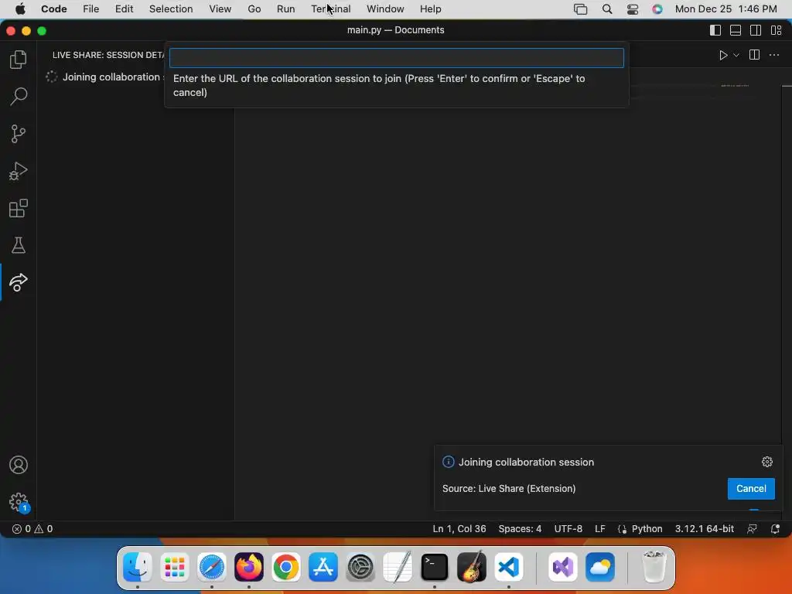Open the Apple menu

[x=20, y=9]
